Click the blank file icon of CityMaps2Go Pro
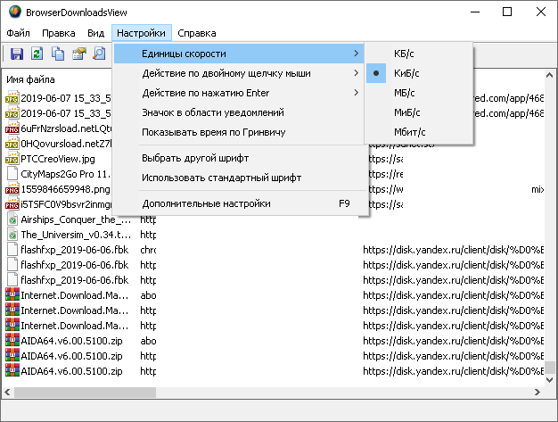558x422 pixels. [12, 174]
